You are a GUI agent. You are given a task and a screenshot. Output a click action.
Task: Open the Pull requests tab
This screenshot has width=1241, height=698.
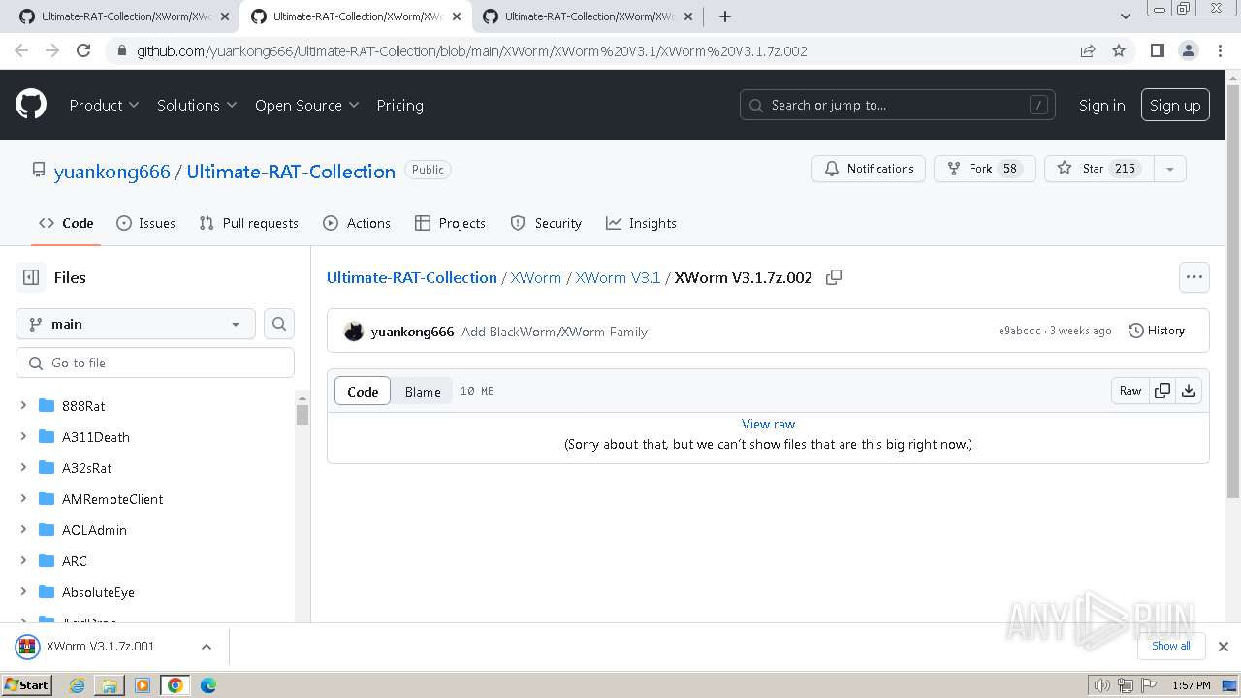tap(248, 223)
